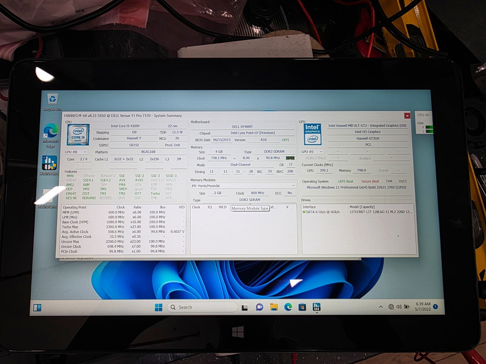The width and height of the screenshot is (486, 364).
Task: Open Microsoft Store from the taskbar
Action: 302,307
